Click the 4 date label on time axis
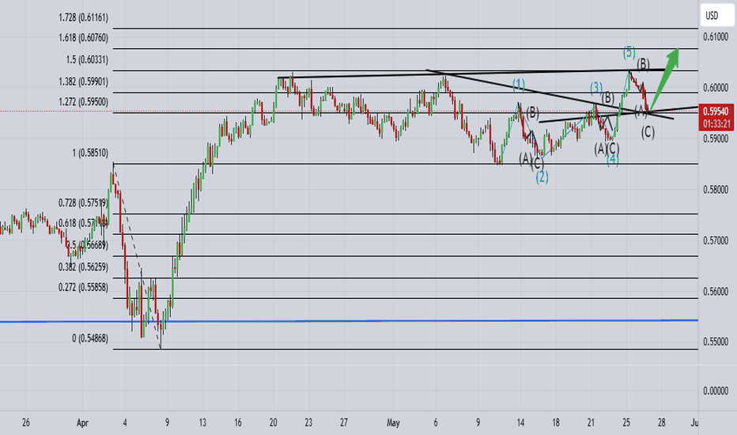Screen dimensions: 737x435 click(125, 423)
